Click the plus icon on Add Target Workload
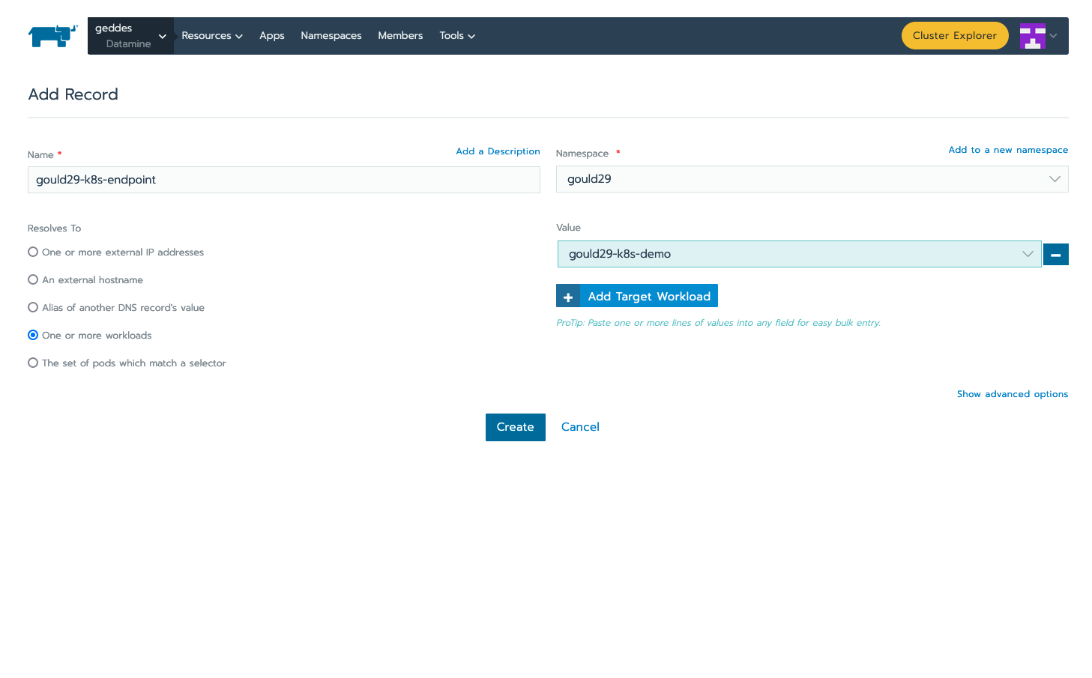This screenshot has height=678, width=1092. click(568, 295)
